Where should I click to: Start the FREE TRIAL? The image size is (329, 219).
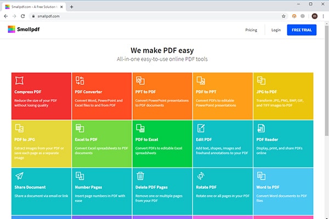(x=302, y=30)
